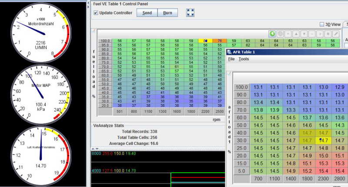The height and width of the screenshot is (187, 348).
Task: Click the gray circle icon beside green refresh
Action: click(281, 33)
